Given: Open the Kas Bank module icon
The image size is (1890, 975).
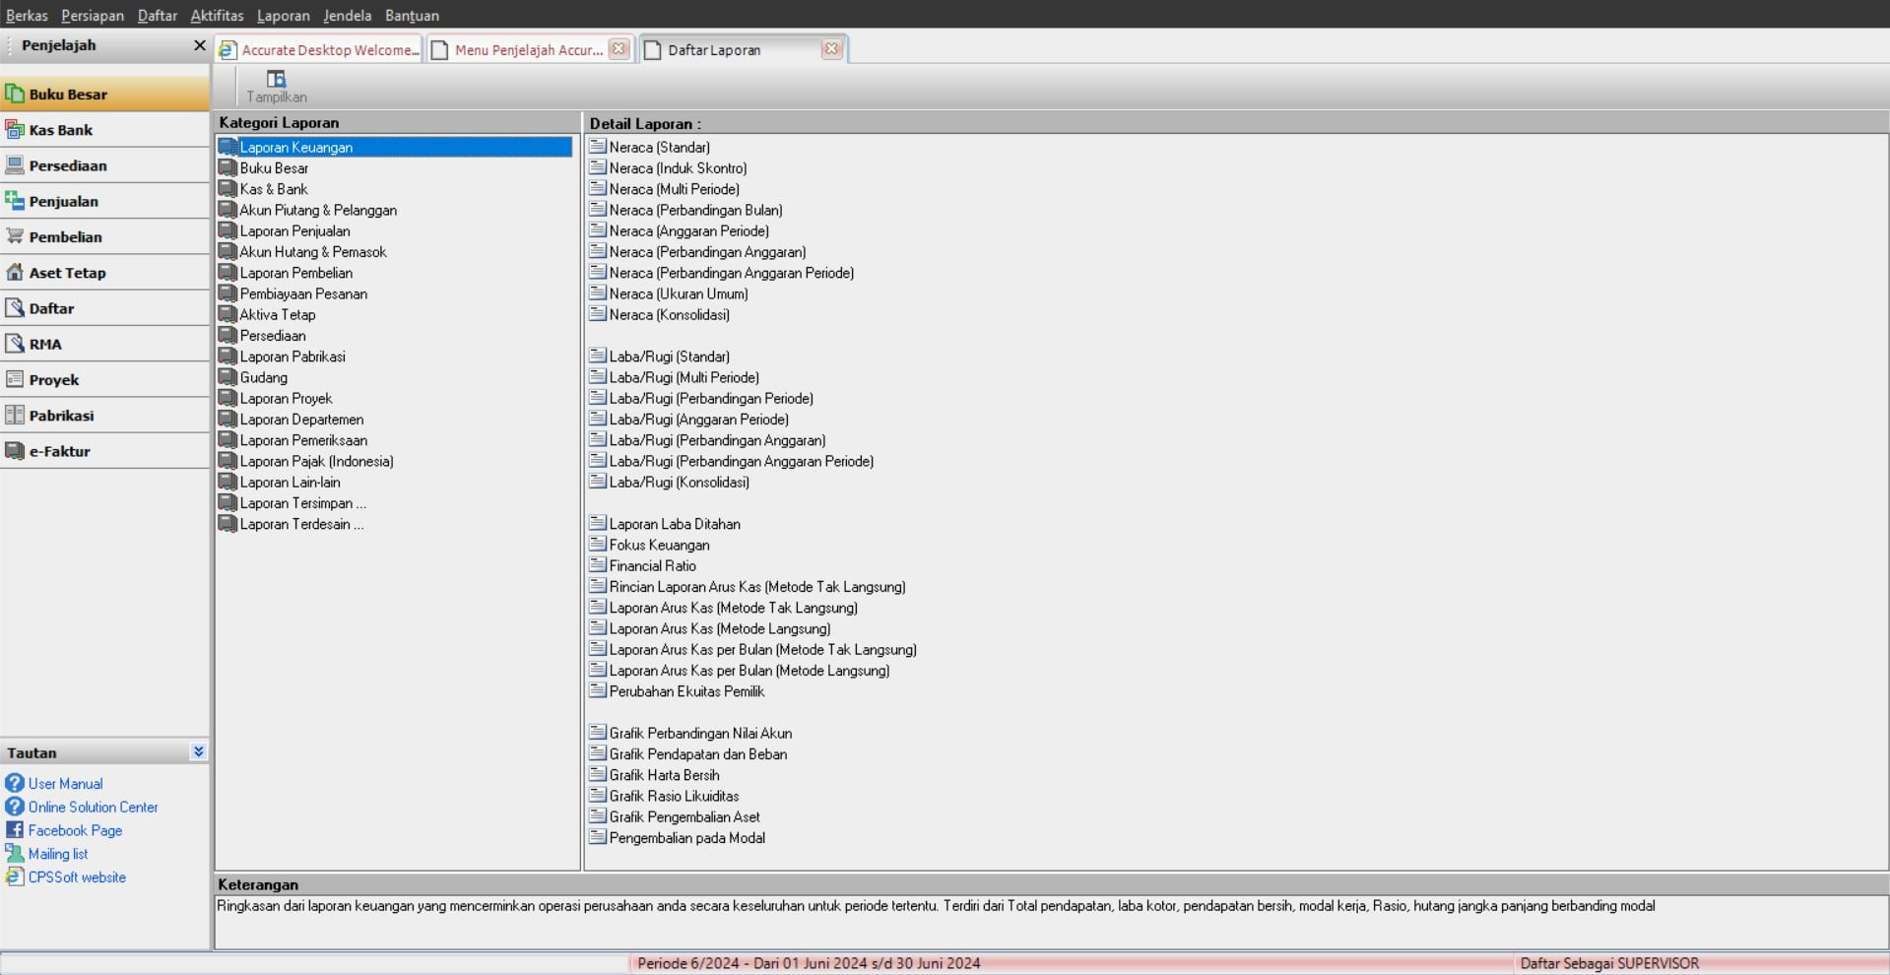Looking at the screenshot, I should pyautogui.click(x=15, y=130).
